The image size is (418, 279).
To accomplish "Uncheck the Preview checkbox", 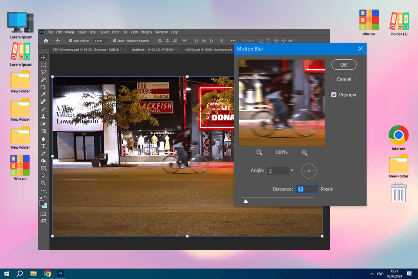I will [x=334, y=95].
